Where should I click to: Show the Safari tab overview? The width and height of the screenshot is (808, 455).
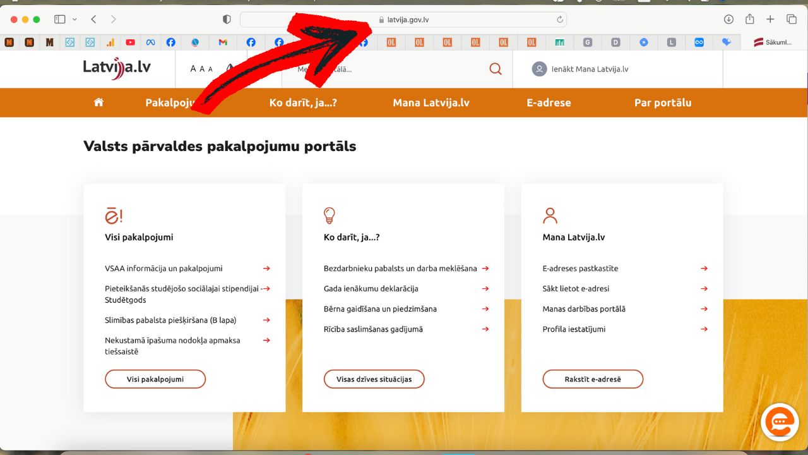pyautogui.click(x=792, y=20)
